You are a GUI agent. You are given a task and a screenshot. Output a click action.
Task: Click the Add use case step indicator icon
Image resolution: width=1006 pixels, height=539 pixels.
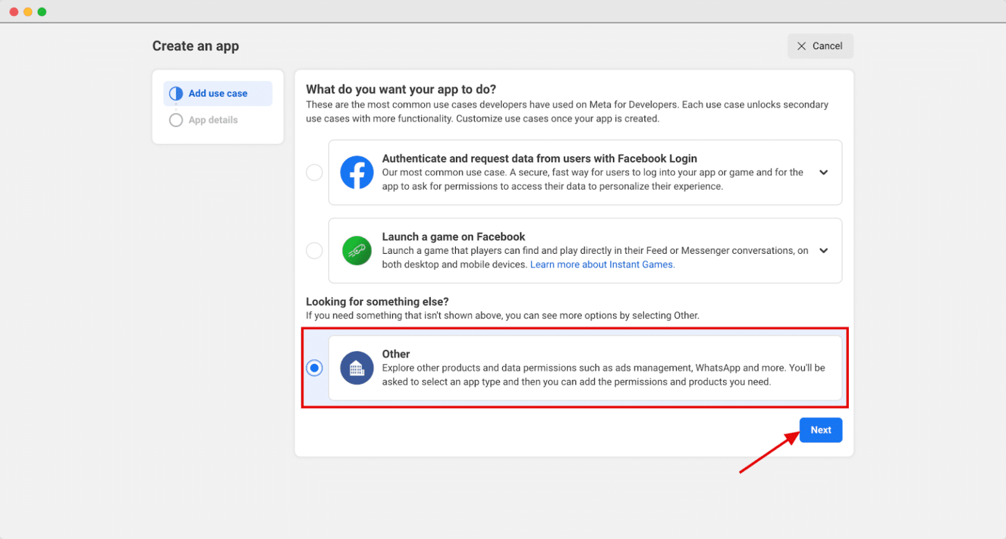(175, 93)
